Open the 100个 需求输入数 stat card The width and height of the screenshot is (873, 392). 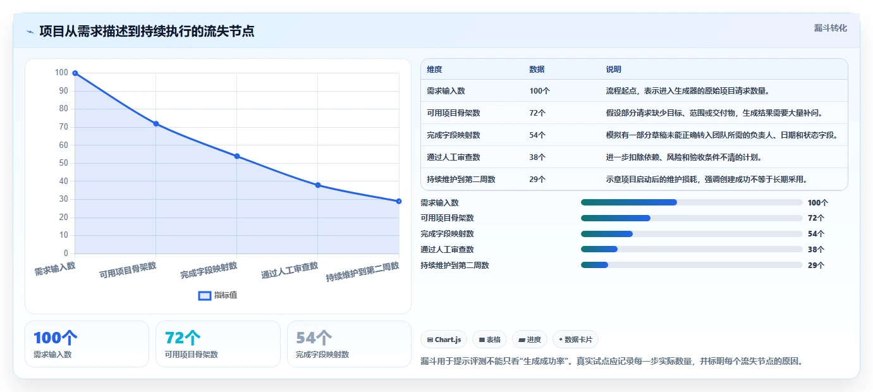point(87,344)
